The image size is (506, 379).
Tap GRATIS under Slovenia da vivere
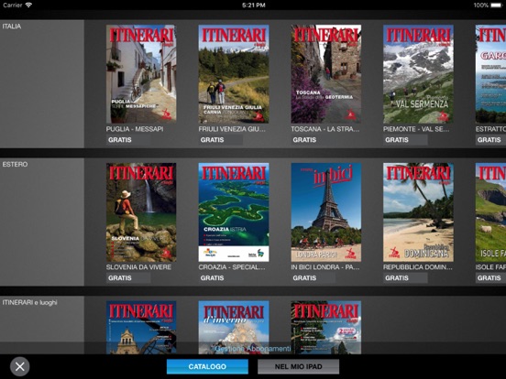point(128,277)
